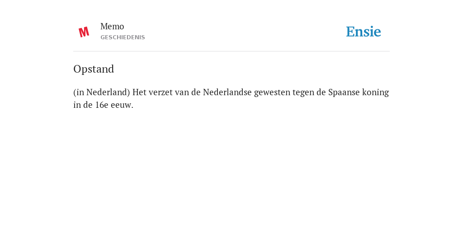Click the red Memo M logo

point(84,32)
